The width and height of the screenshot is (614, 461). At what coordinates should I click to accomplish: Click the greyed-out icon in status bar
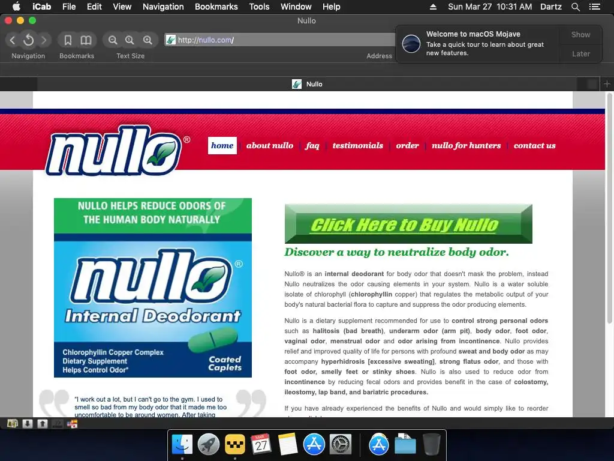point(57,424)
